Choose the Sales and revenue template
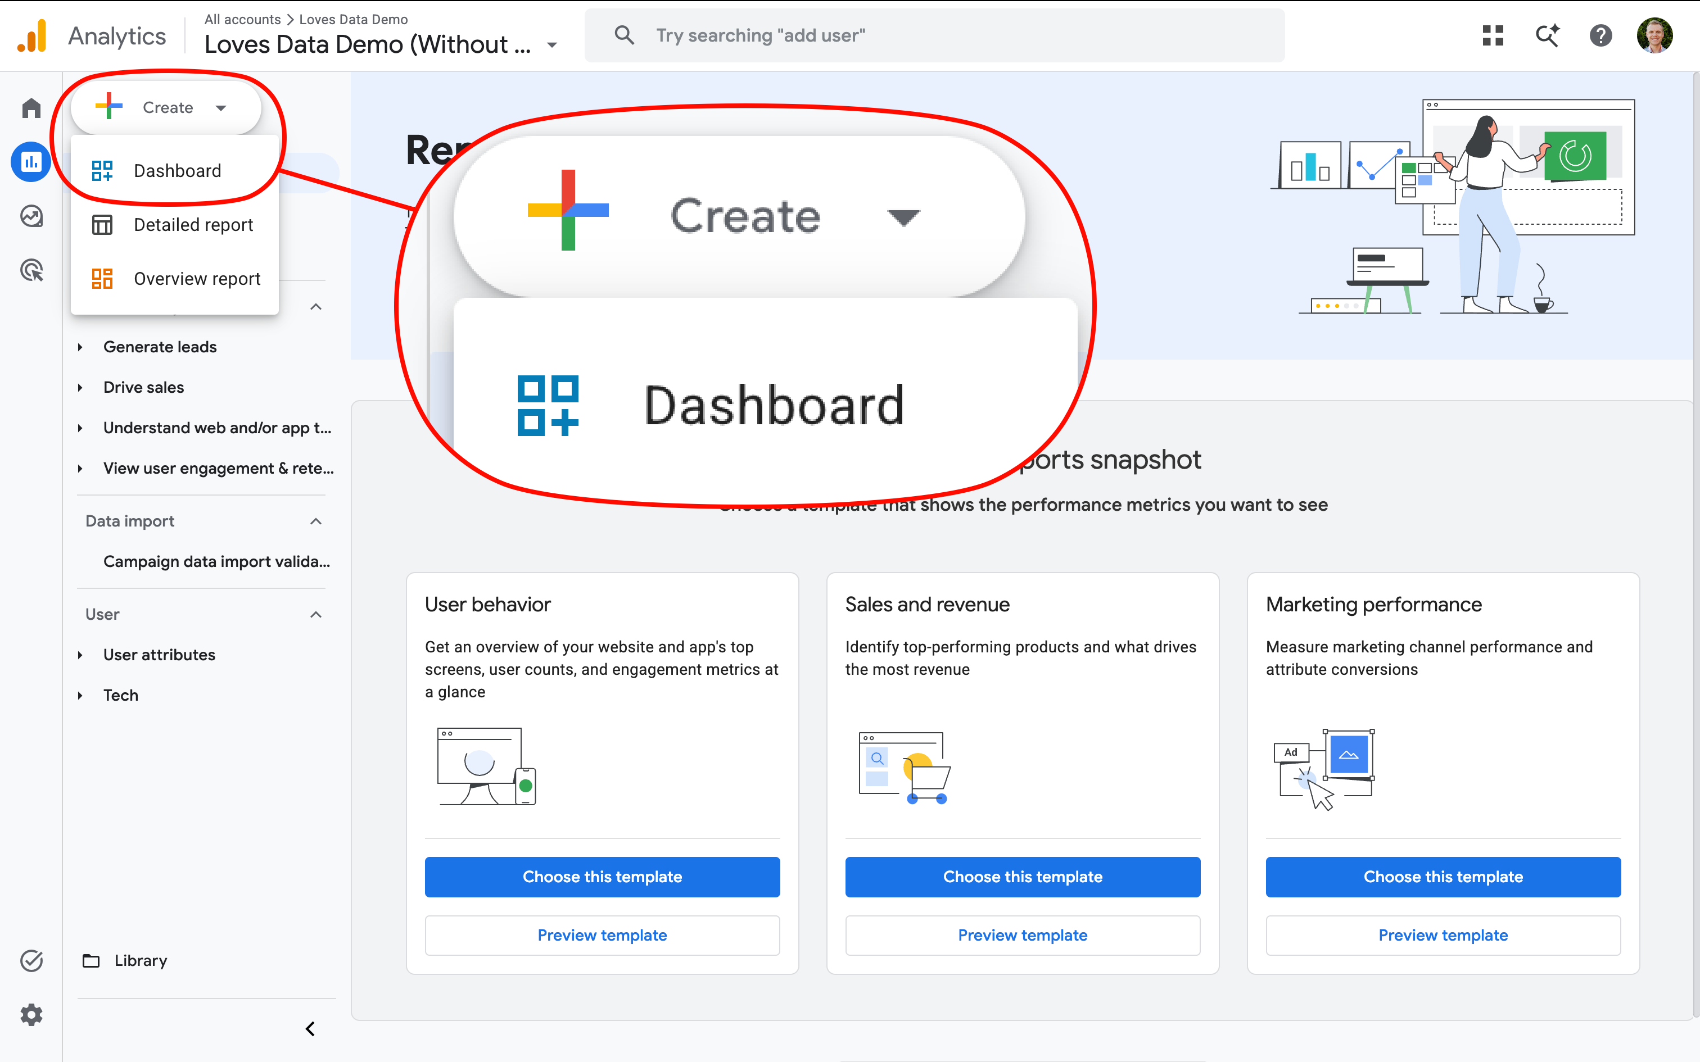The width and height of the screenshot is (1700, 1062). point(1022,877)
